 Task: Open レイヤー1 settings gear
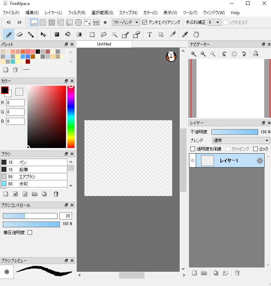tap(260, 161)
